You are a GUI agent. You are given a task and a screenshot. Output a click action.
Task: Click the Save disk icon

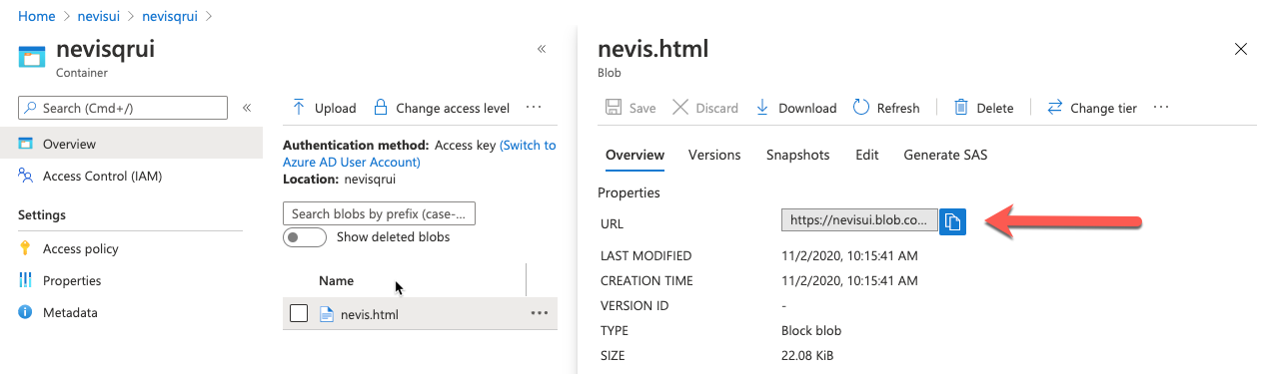[615, 107]
